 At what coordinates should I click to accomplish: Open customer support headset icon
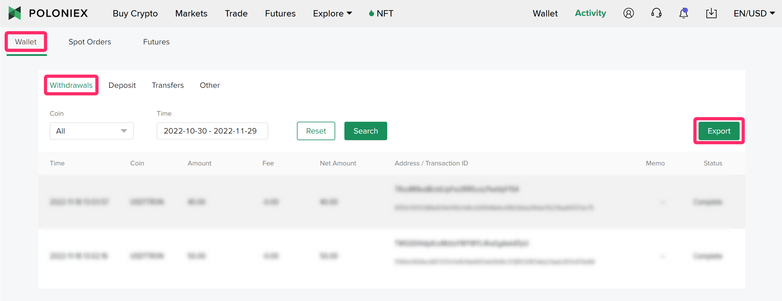(656, 13)
